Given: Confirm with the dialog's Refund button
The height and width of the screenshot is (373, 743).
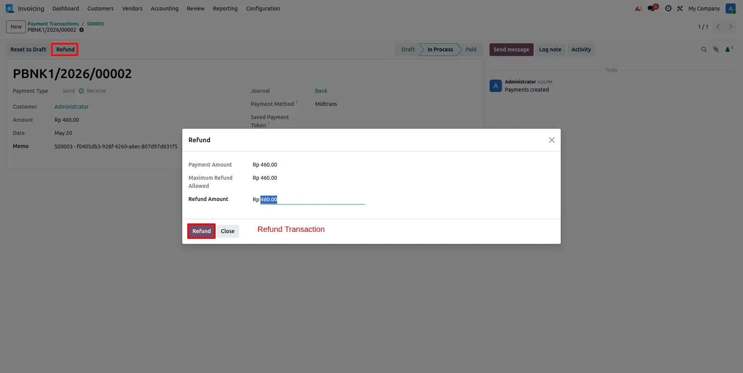Looking at the screenshot, I should pyautogui.click(x=201, y=231).
